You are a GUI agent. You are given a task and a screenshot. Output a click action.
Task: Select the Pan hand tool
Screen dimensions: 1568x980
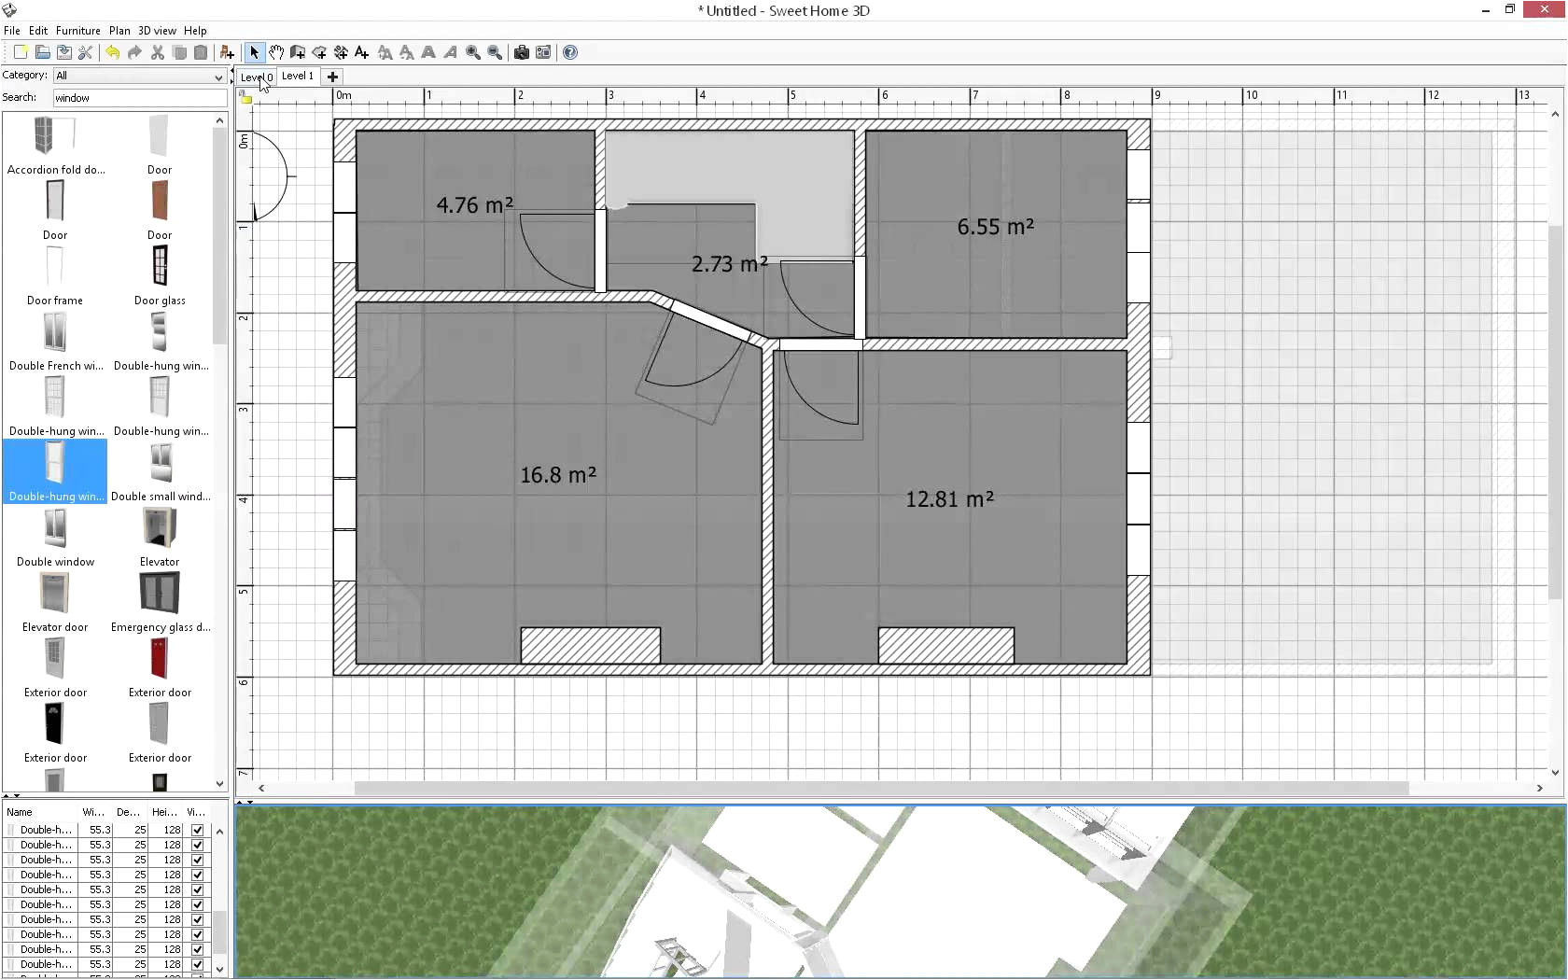[276, 52]
